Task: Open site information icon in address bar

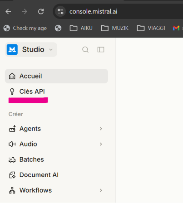Action: click(x=60, y=11)
